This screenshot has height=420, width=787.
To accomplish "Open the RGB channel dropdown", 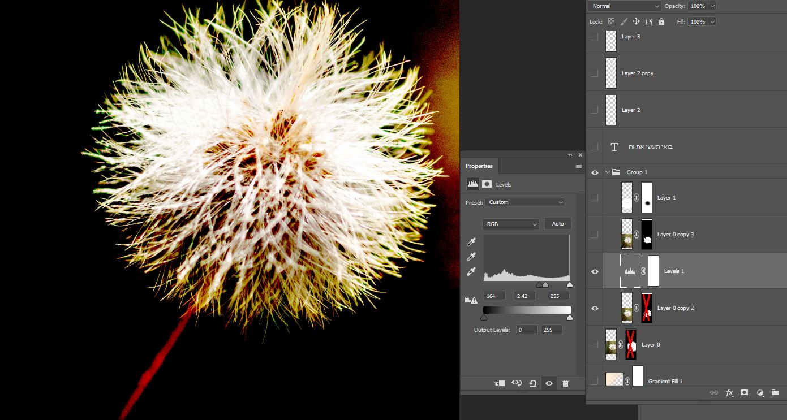I will pyautogui.click(x=511, y=224).
